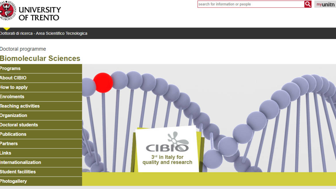Open Dottorati di ricerca Area Scientifico Tecnologica link
The image size is (336, 189).
click(43, 33)
